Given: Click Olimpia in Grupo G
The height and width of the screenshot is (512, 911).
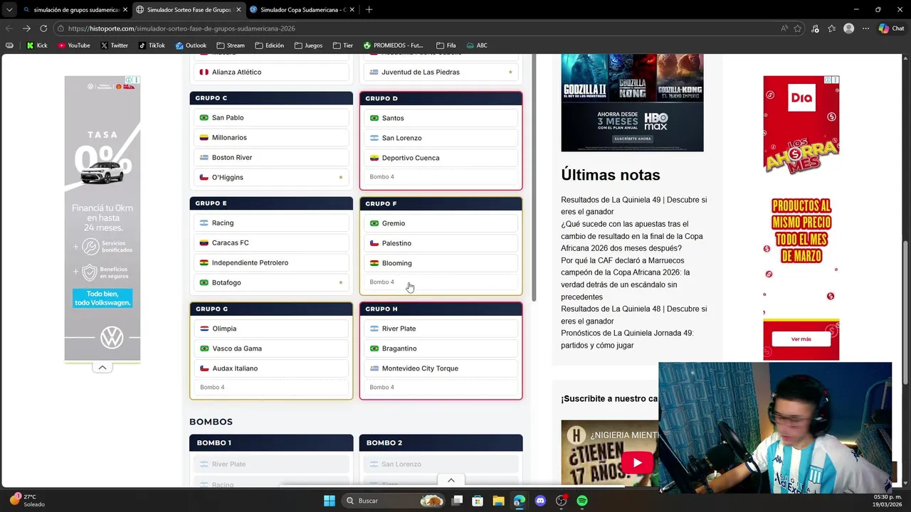Looking at the screenshot, I should pyautogui.click(x=271, y=329).
